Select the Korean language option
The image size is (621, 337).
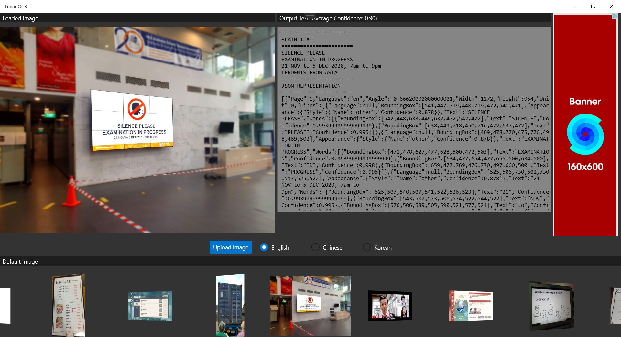click(367, 247)
